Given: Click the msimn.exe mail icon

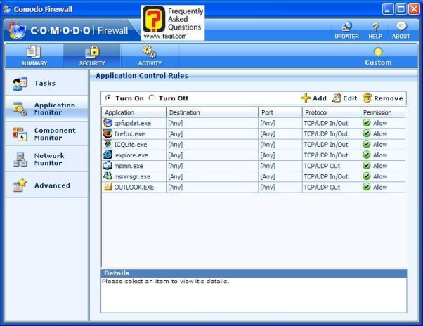Looking at the screenshot, I should tap(108, 165).
